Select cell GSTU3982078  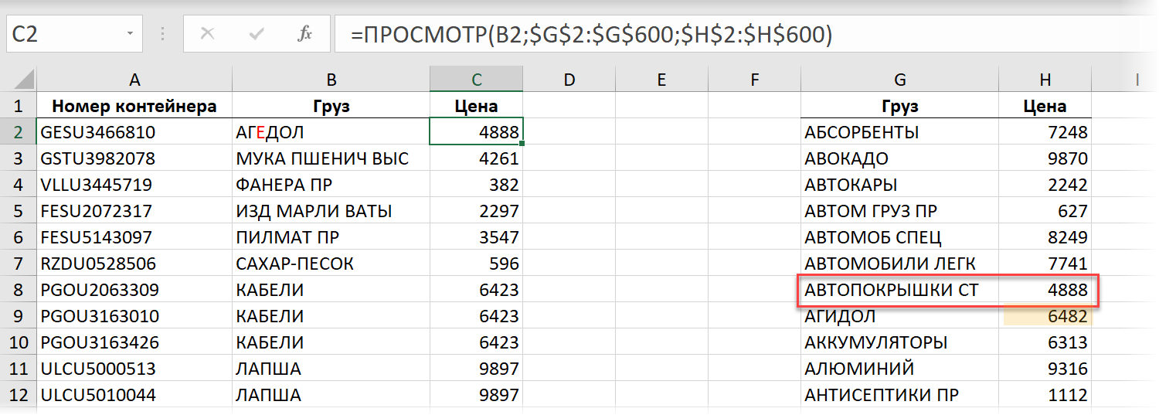[x=134, y=158]
